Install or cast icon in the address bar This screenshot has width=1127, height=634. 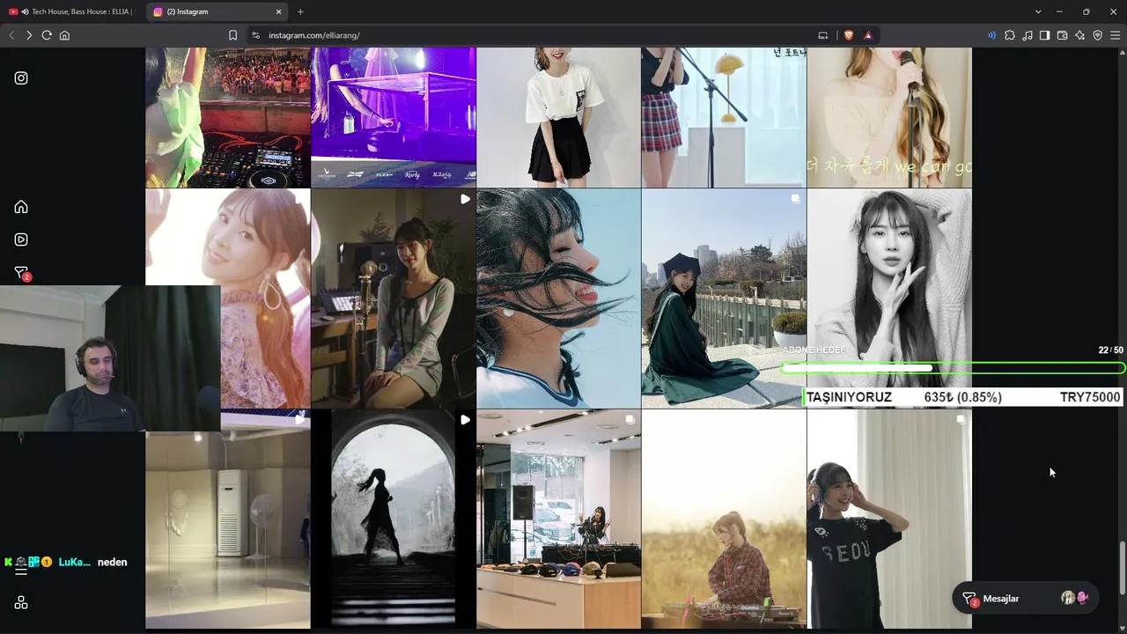pyautogui.click(x=823, y=35)
